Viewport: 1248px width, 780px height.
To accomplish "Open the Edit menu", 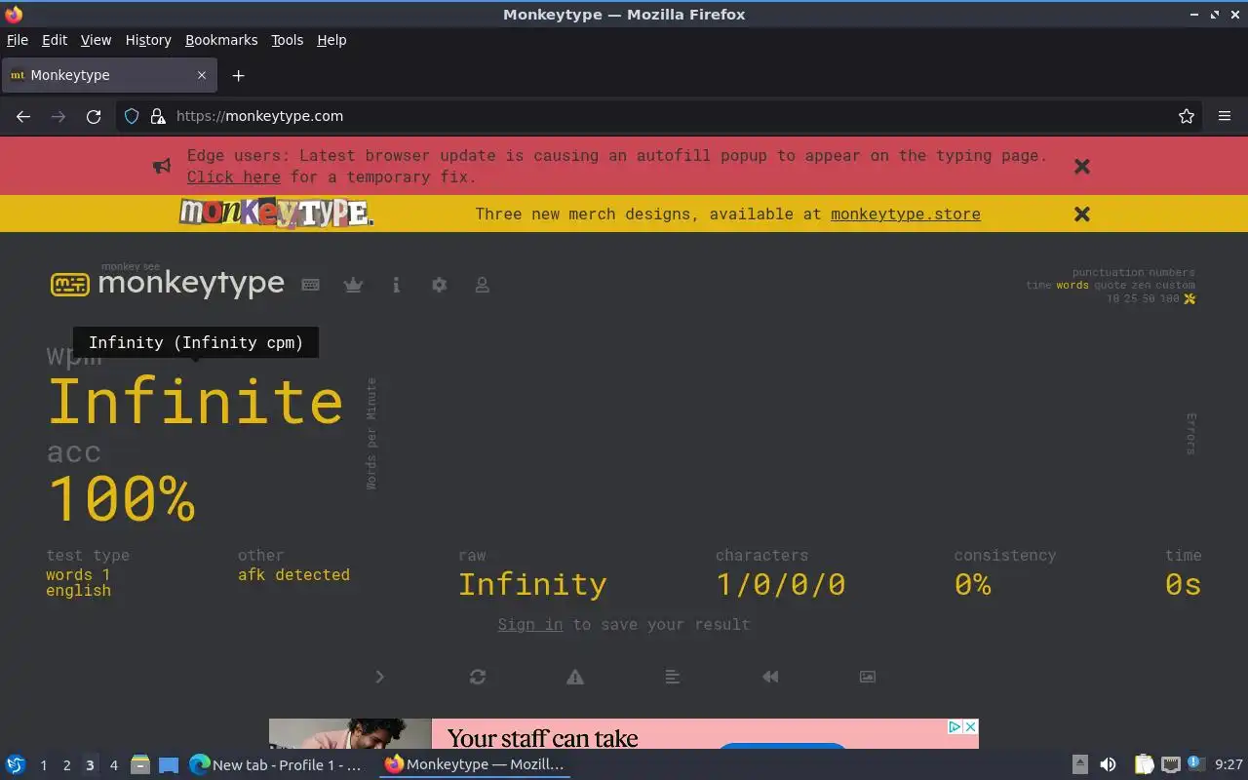I will [x=55, y=40].
